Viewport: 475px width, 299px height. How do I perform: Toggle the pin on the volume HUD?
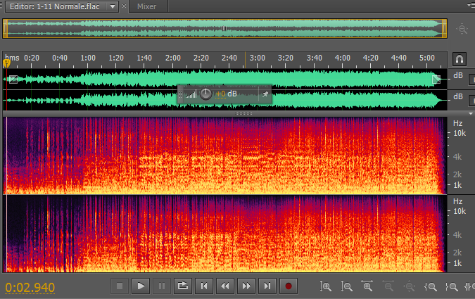click(265, 94)
